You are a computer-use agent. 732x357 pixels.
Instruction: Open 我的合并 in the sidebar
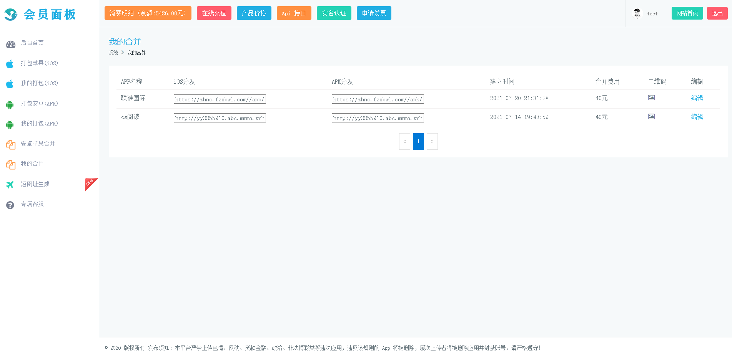[32, 164]
